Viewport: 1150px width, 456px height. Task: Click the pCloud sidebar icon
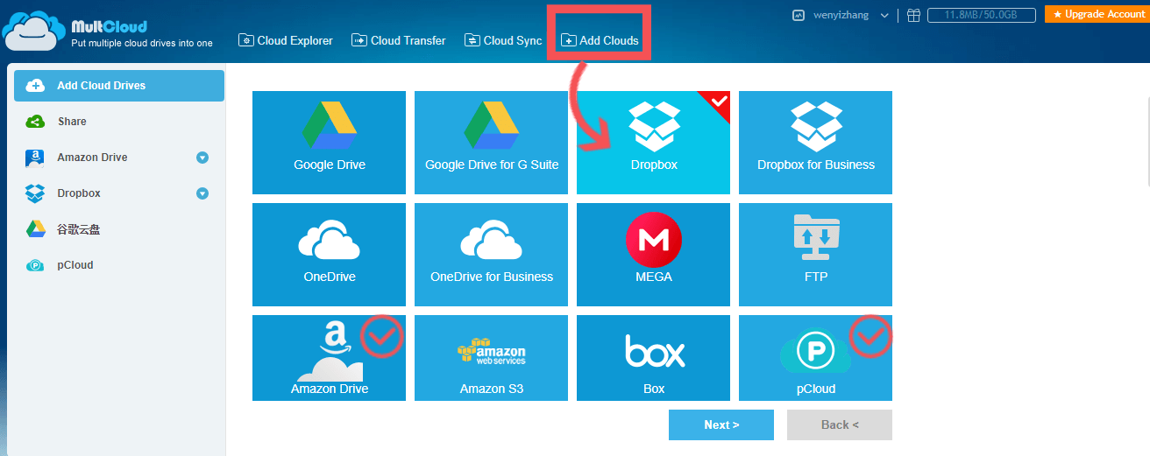pos(35,265)
